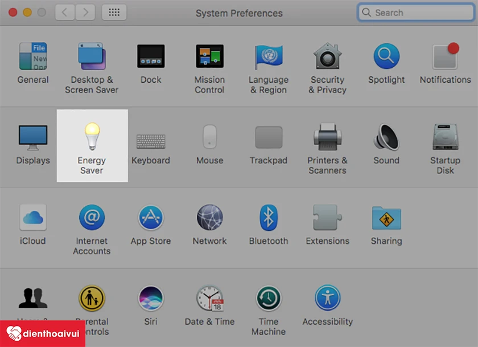Viewport: 478px width, 347px height.
Task: Click the Show All grid button
Action: point(114,13)
